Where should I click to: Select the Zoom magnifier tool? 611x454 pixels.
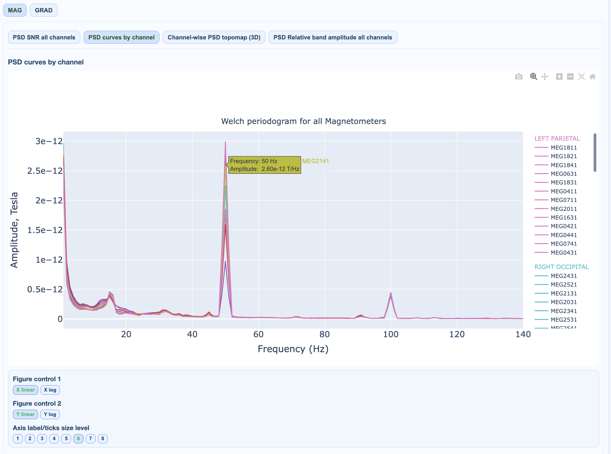(x=533, y=77)
